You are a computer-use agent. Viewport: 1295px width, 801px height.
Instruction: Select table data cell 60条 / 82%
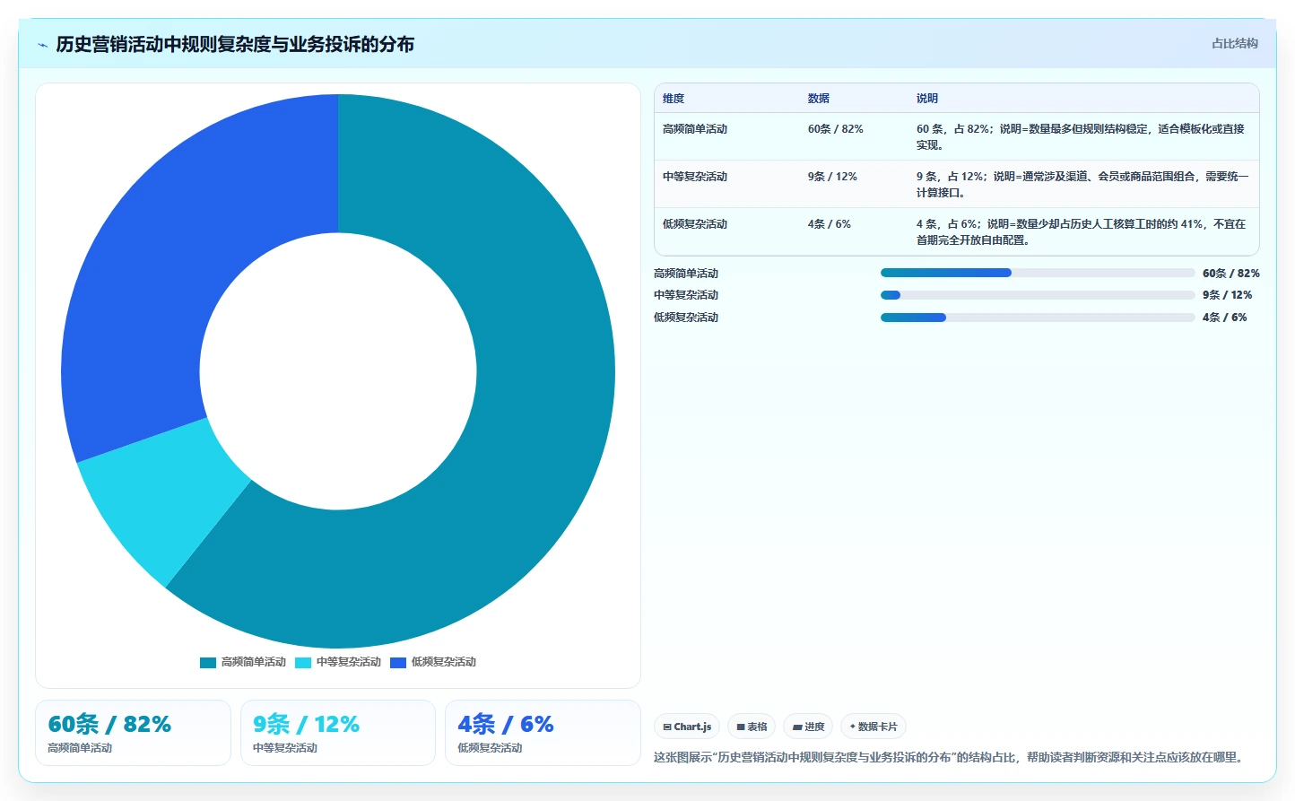click(x=835, y=129)
